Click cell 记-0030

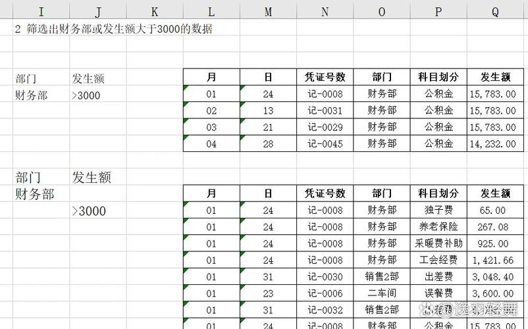[325, 276]
